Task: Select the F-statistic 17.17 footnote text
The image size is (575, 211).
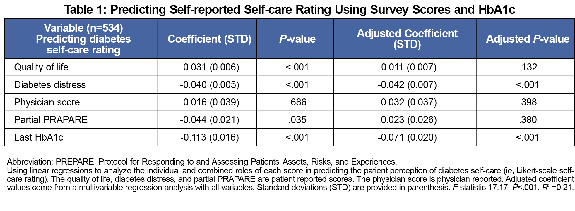Action: pyautogui.click(x=480, y=187)
